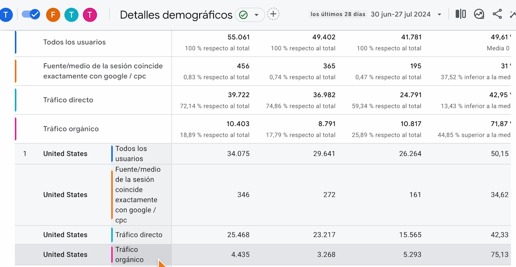Select the orange F comparison chip
516x267 pixels.
(x=53, y=15)
